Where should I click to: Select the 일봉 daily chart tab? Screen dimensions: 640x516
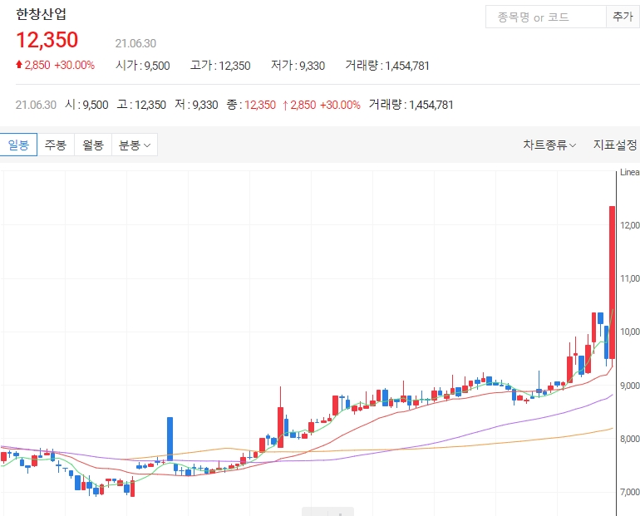click(18, 145)
